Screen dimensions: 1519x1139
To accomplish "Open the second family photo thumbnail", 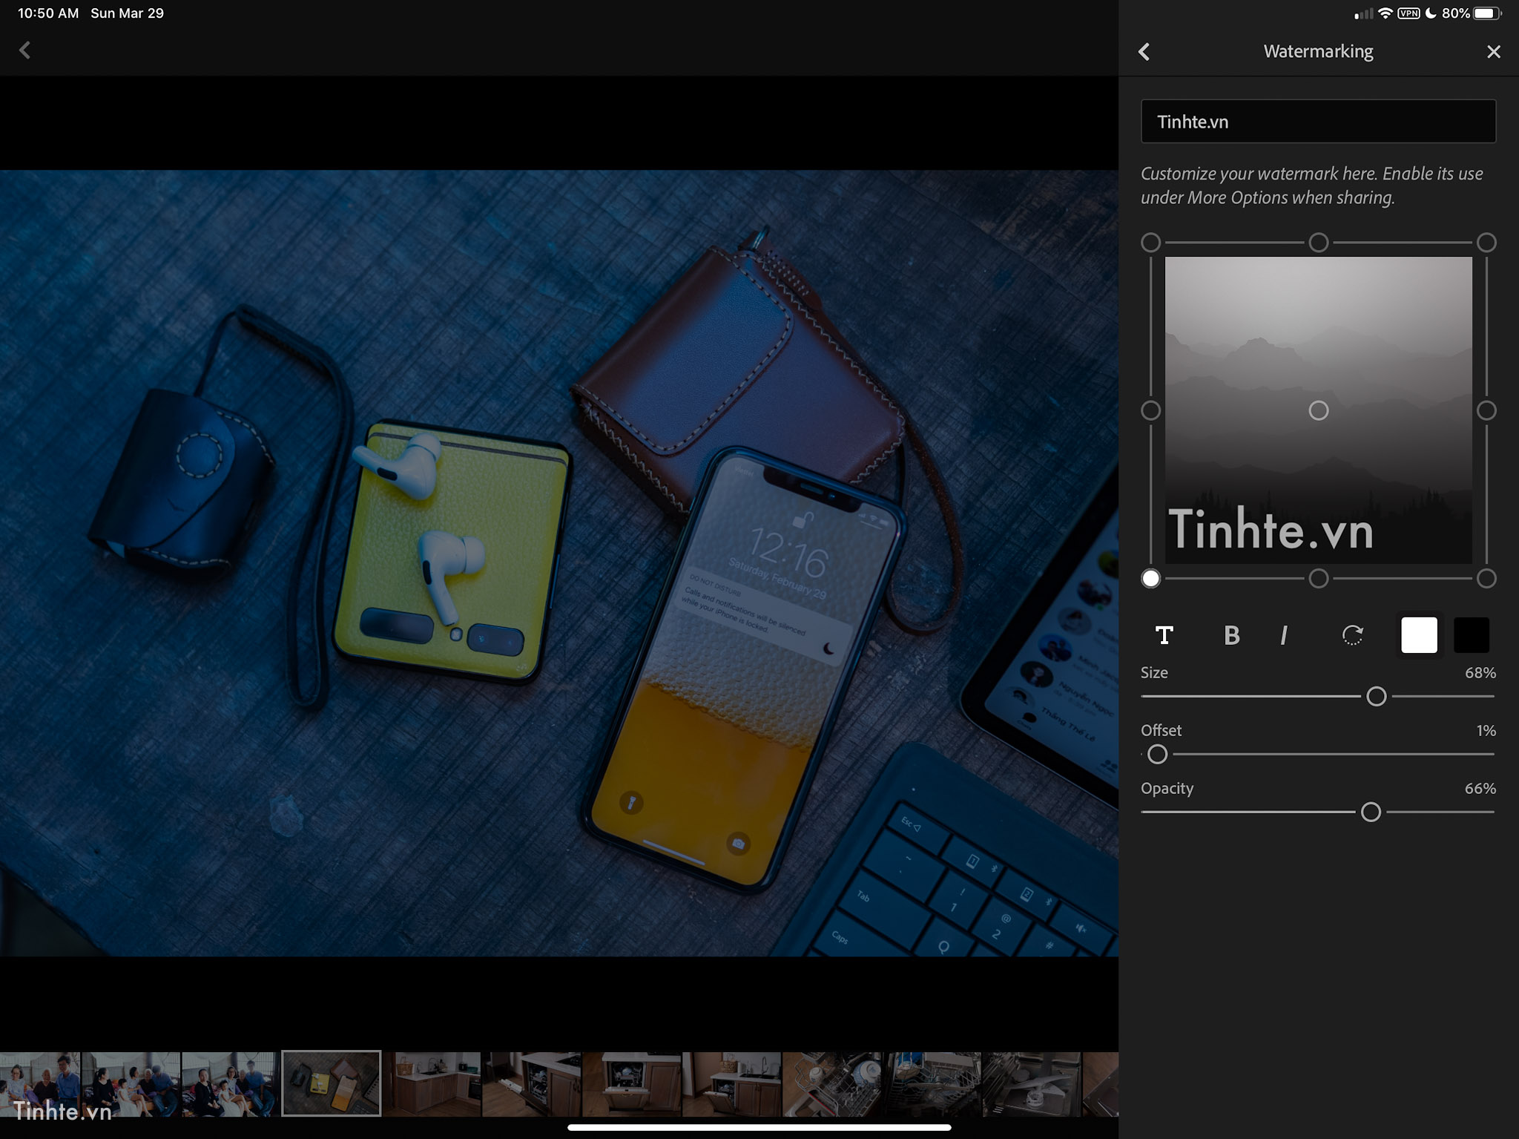I will point(131,1083).
